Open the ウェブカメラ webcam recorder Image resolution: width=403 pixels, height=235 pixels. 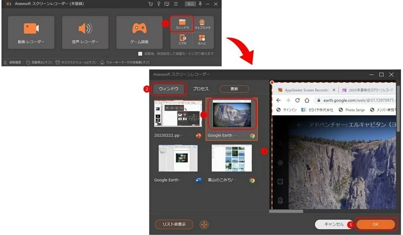click(202, 24)
